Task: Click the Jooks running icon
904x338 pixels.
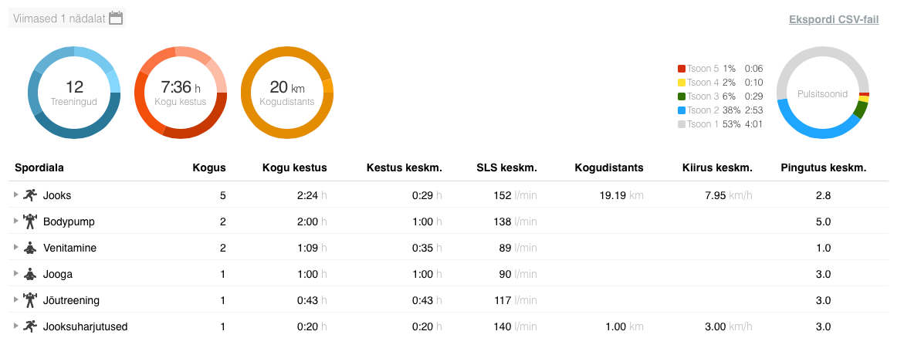Action: (30, 195)
